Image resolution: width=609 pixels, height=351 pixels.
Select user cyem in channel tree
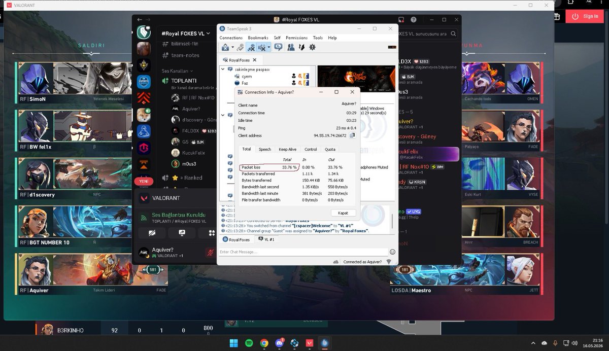click(x=247, y=76)
